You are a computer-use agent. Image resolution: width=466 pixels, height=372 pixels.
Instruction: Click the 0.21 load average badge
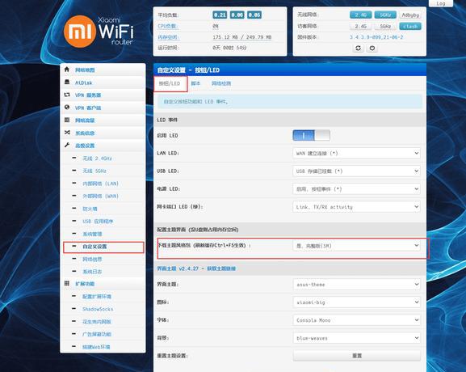pyautogui.click(x=220, y=15)
